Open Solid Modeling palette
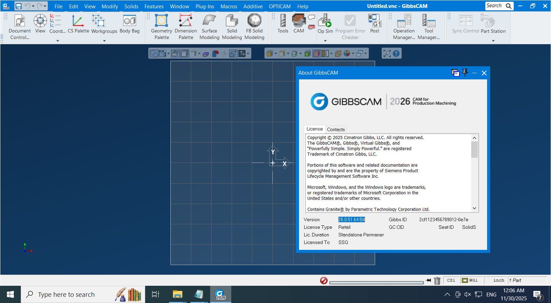Image resolution: width=551 pixels, height=303 pixels. point(232,27)
